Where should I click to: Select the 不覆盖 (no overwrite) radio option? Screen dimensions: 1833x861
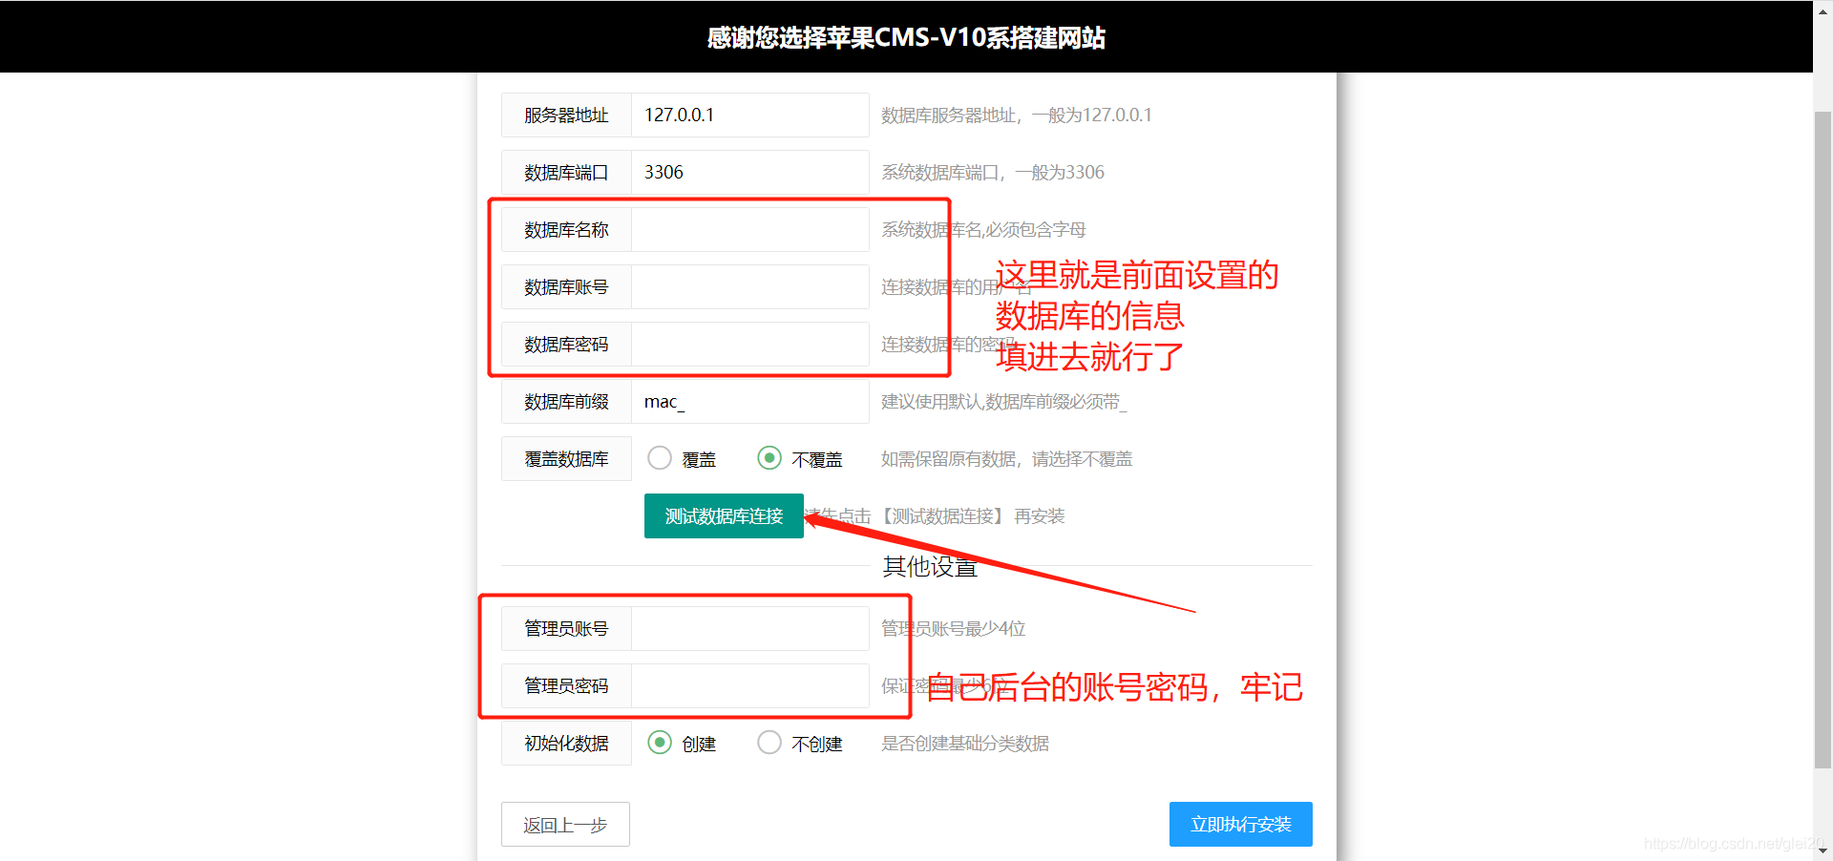(769, 458)
